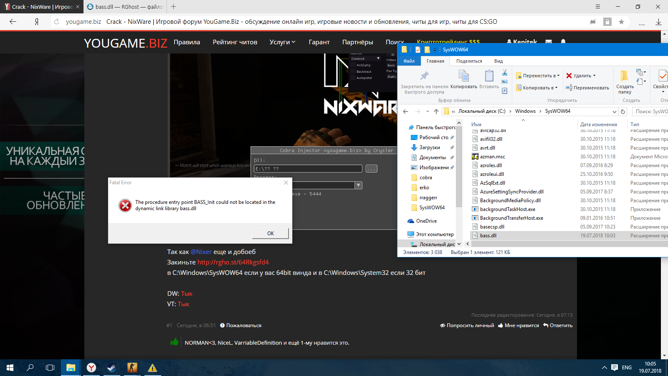Switch to the Вид ribbon tab
This screenshot has width=668, height=376.
pyautogui.click(x=498, y=61)
